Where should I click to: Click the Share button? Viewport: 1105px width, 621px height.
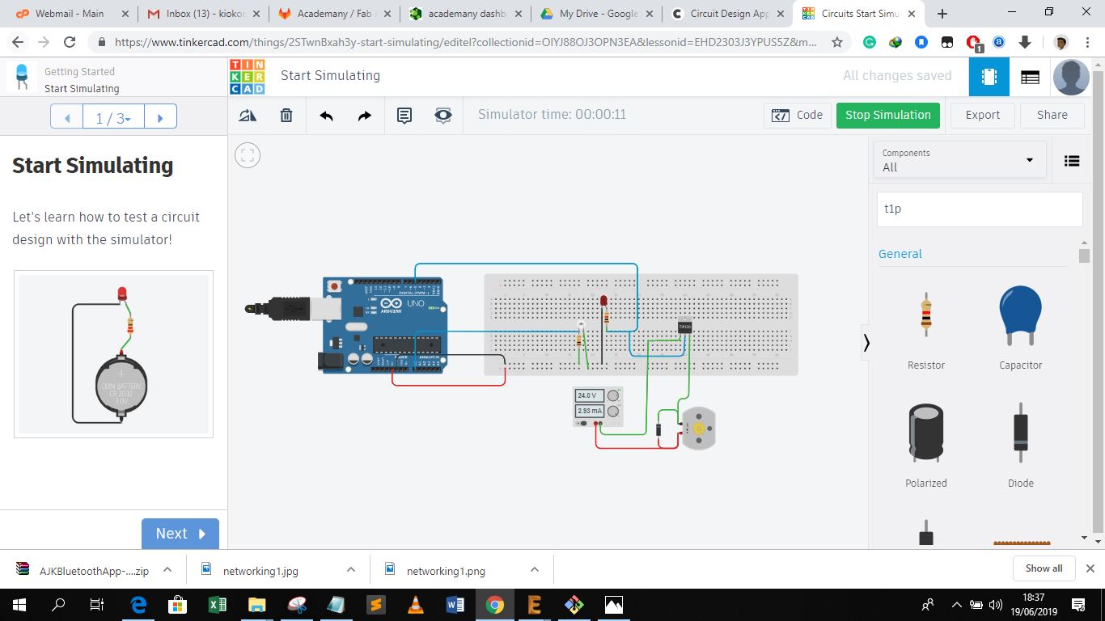click(1052, 115)
